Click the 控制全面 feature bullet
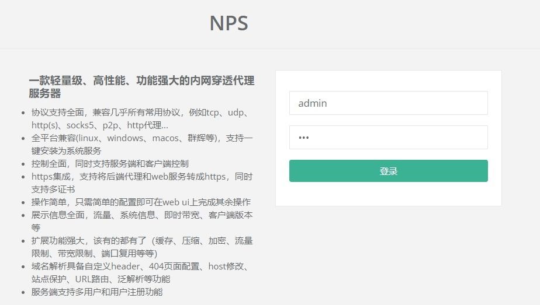 [110, 163]
